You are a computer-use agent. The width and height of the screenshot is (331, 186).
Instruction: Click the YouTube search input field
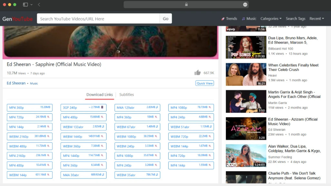click(98, 19)
